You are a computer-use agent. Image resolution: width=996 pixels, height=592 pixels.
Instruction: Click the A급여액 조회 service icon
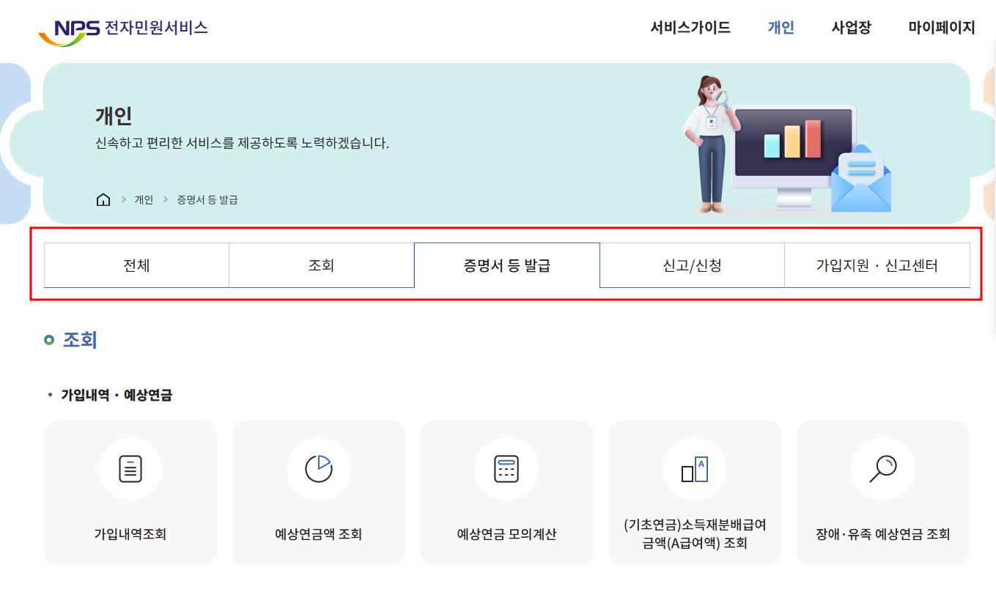[x=695, y=469]
